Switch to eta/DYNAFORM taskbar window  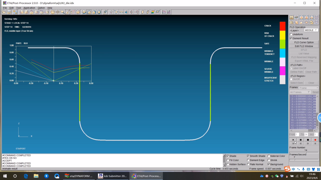click(x=79, y=176)
